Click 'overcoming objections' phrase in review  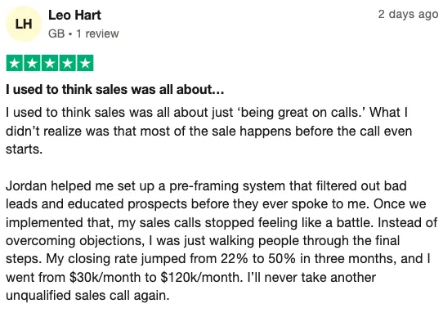[74, 241]
